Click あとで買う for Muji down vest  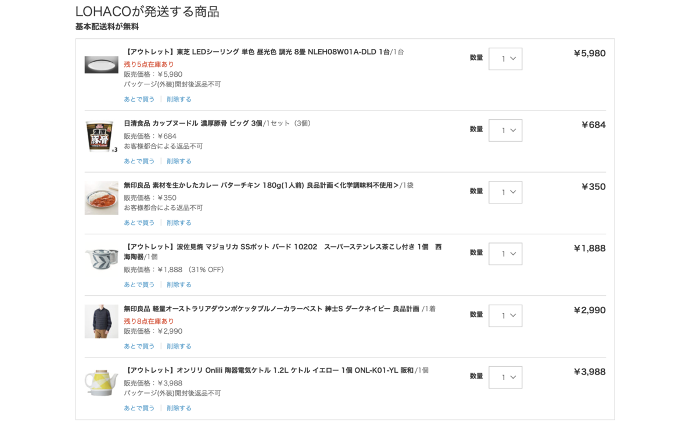pos(139,346)
